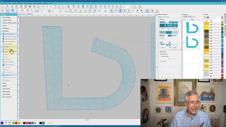Select Manual spacing radio button
Viewport: 226px width, 127px height.
point(161,56)
